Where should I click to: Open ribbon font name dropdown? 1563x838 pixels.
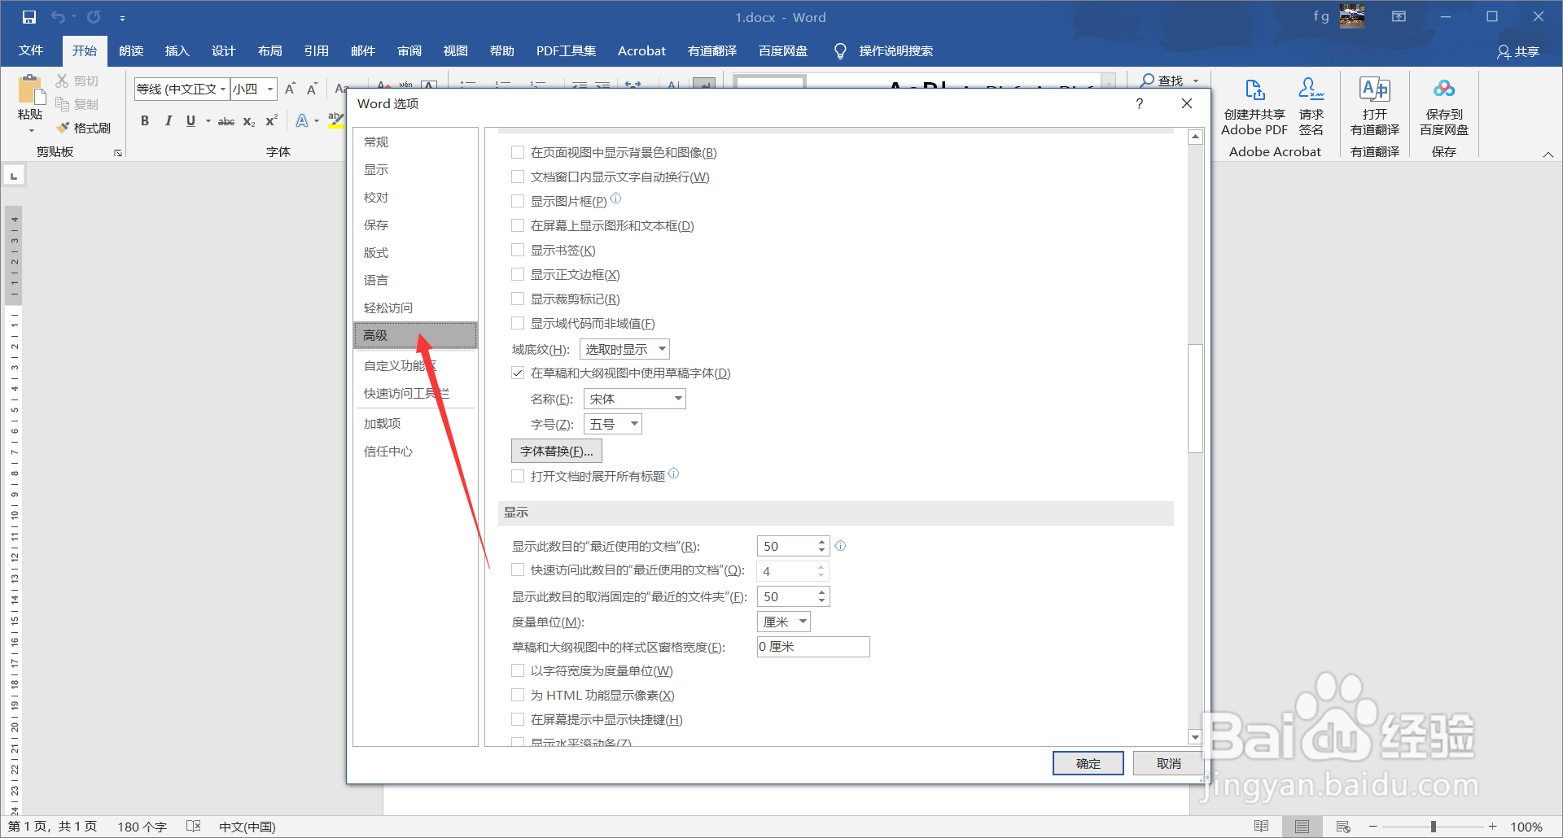(x=222, y=89)
